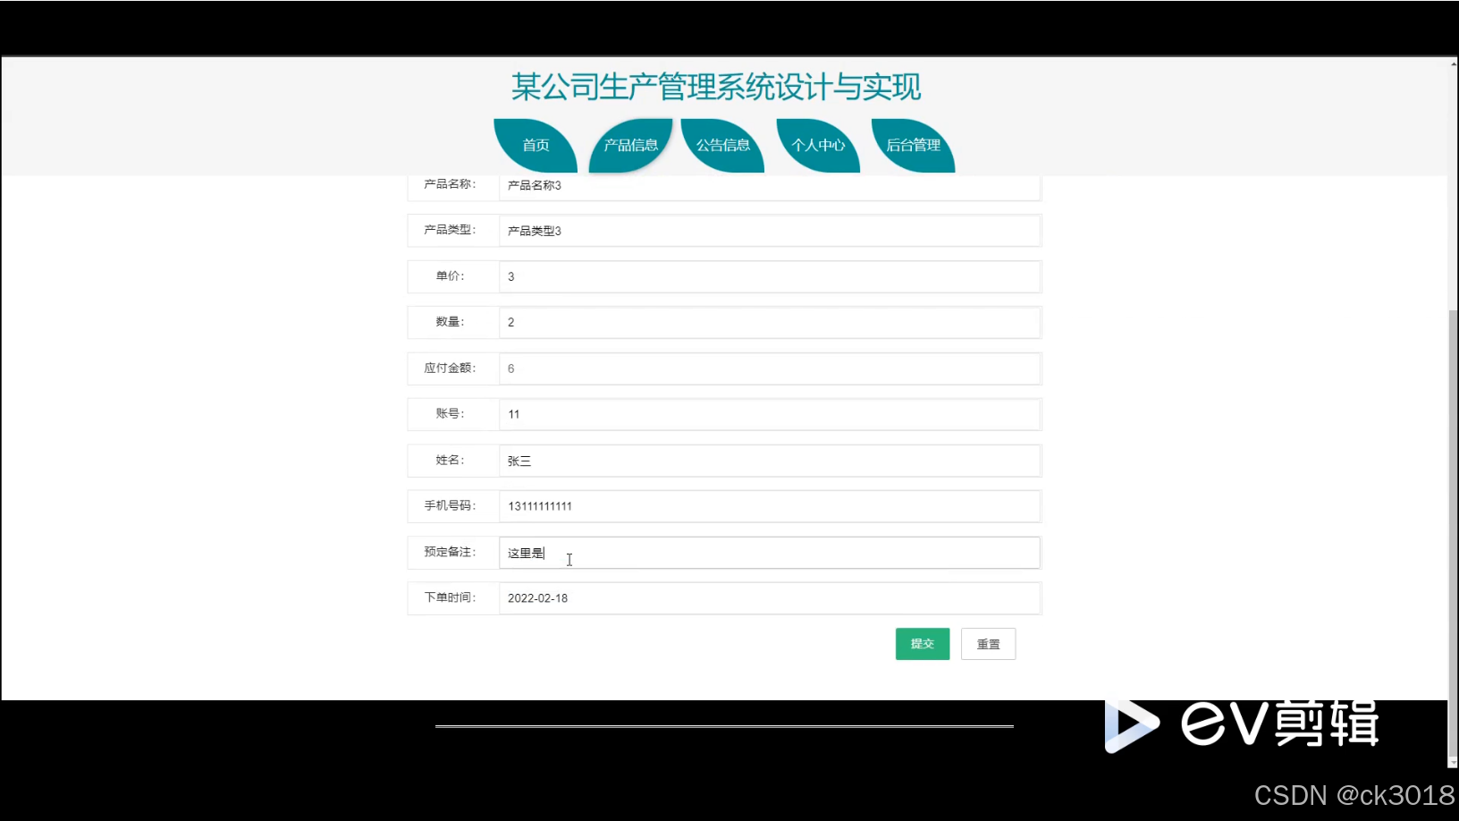This screenshot has width=1459, height=821.
Task: Click the 提交 submit button
Action: [922, 643]
